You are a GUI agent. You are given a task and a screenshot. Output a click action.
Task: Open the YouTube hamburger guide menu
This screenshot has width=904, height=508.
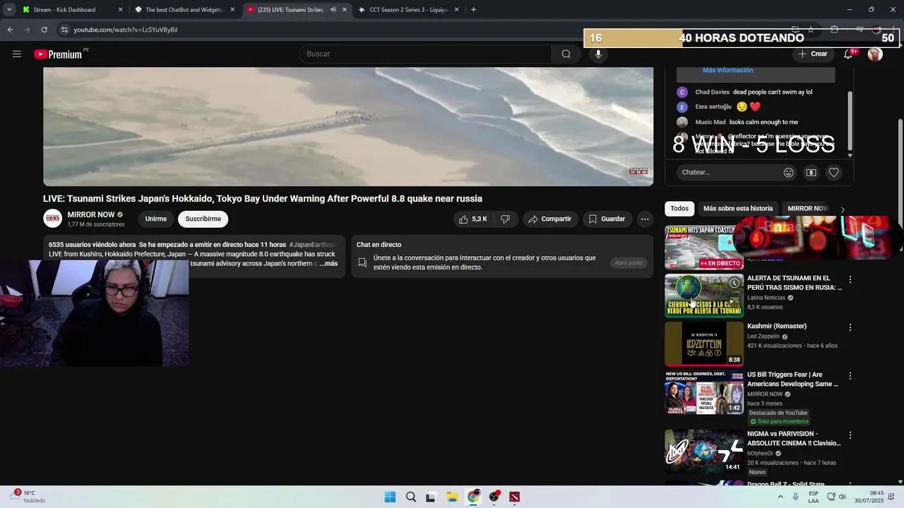[x=17, y=54]
